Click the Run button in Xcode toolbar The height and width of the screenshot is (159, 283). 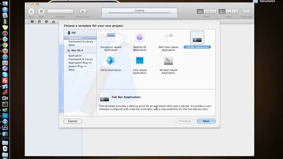(31, 11)
